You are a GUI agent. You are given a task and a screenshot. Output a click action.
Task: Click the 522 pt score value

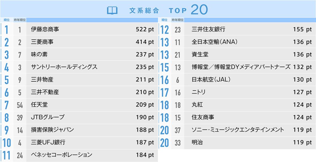tap(145, 30)
